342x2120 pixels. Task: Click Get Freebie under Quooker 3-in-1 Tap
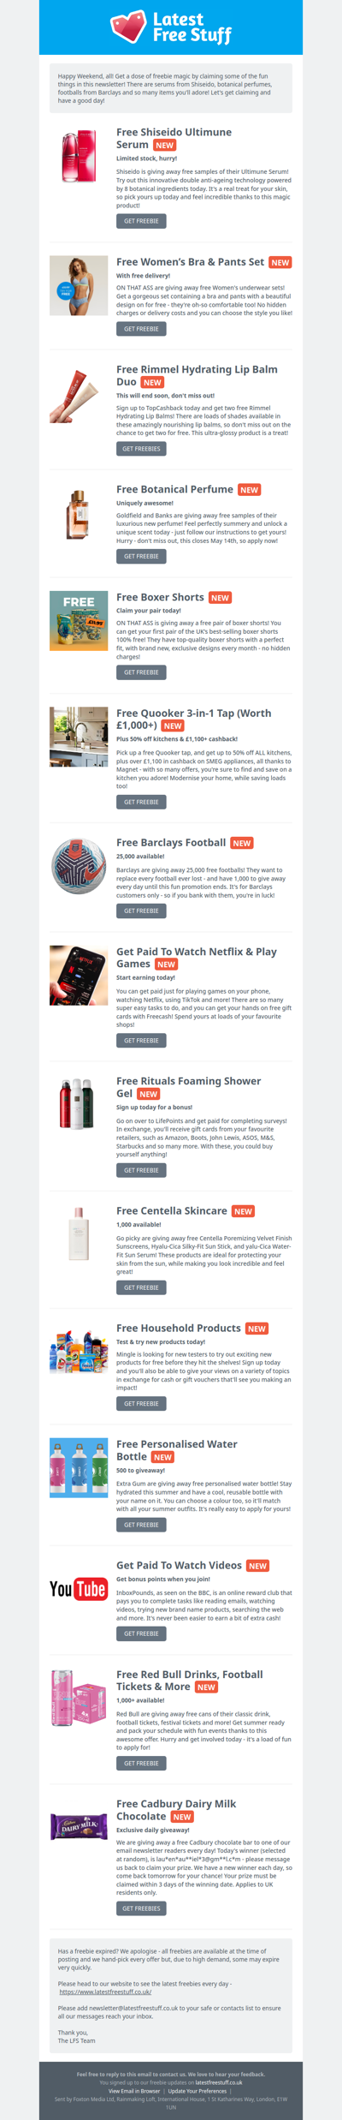(141, 802)
